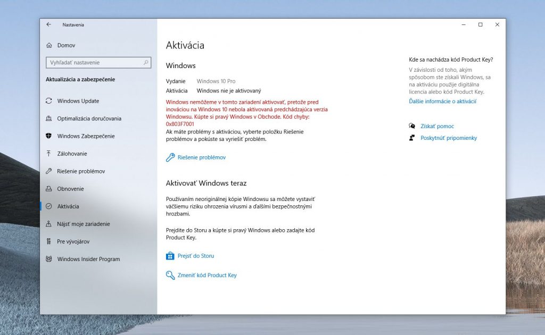Click the Zálohovanie upload arrow icon
Viewport: 545px width, 335px height.
pos(48,154)
